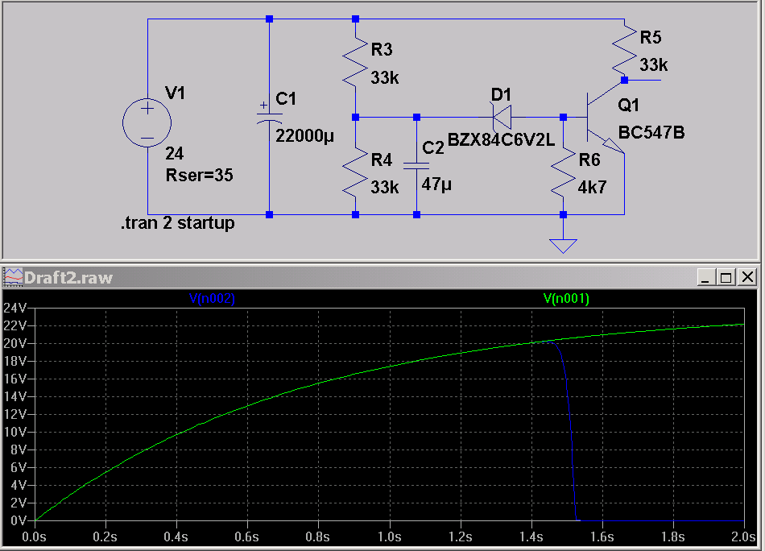Screen dimensions: 765x551
Task: Click the 24V vertical axis label
Action: coord(15,308)
